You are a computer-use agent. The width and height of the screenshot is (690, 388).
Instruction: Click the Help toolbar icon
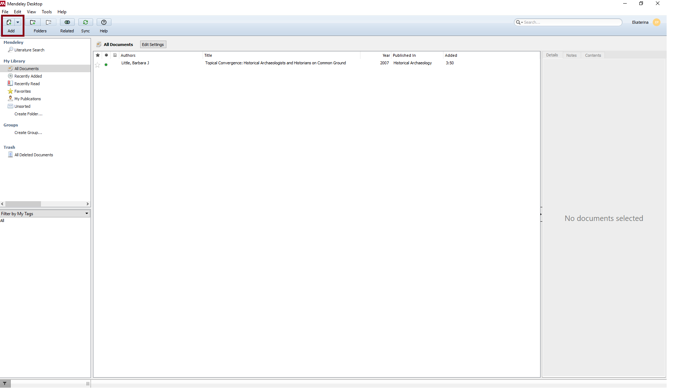104,22
